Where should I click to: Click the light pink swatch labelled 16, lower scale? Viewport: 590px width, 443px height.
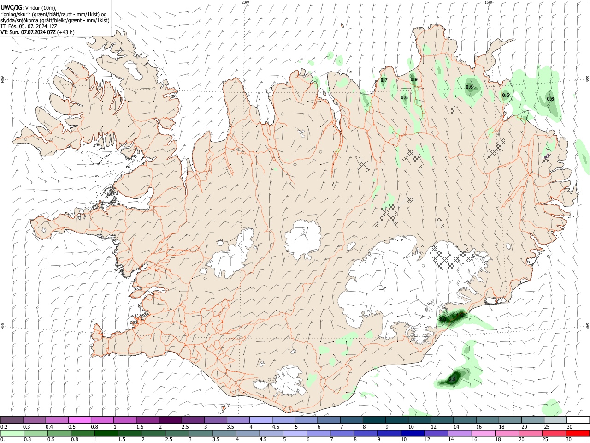[x=483, y=433]
